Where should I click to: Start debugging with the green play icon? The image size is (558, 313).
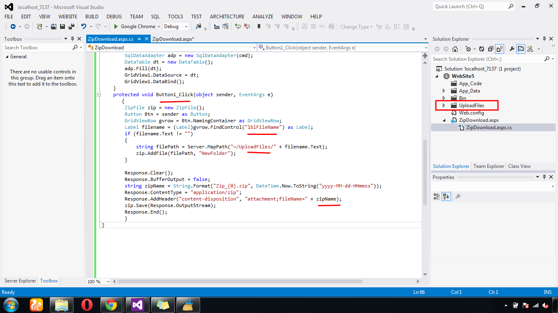click(x=116, y=26)
